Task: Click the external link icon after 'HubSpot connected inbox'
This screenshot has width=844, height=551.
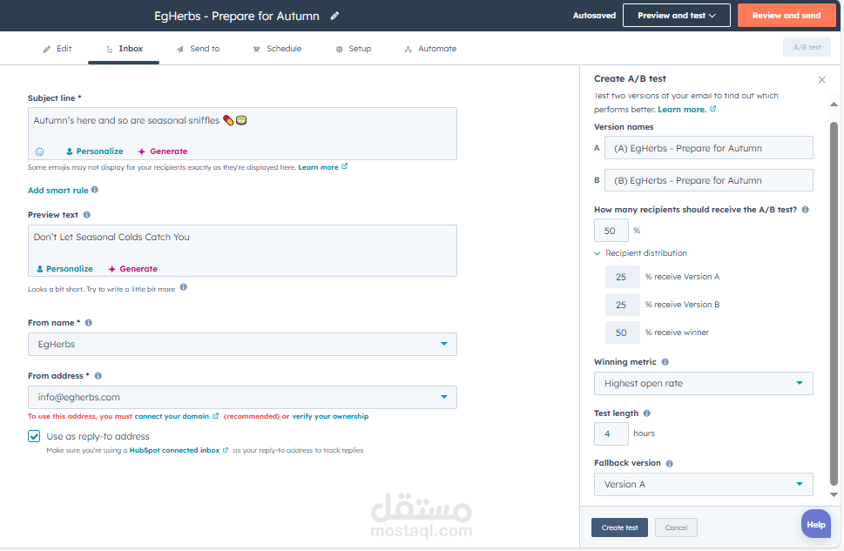Action: pos(226,450)
